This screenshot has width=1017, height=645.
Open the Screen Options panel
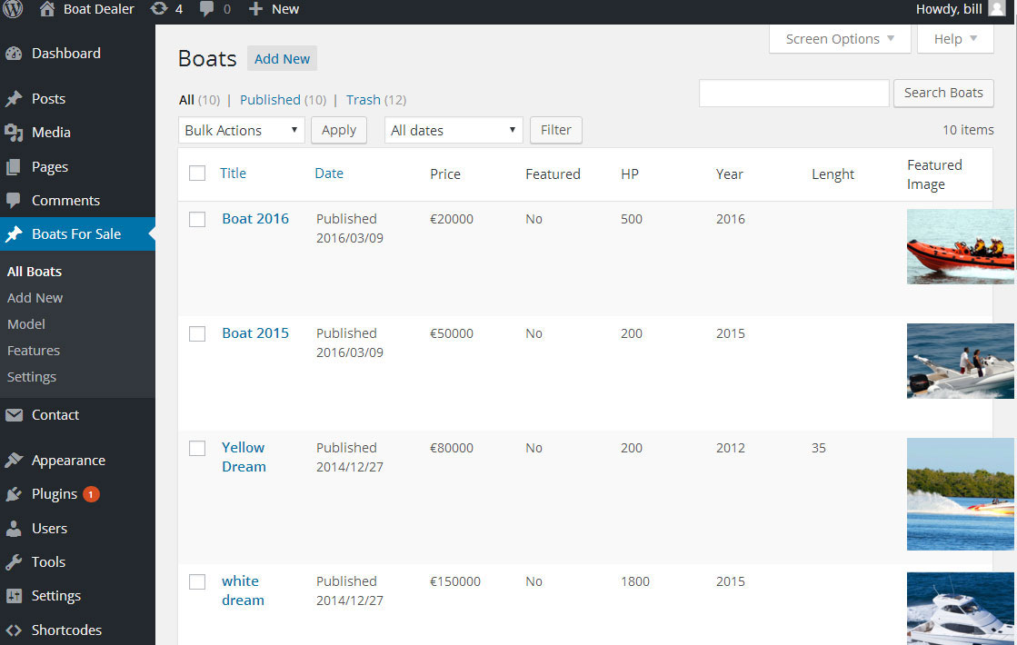838,38
